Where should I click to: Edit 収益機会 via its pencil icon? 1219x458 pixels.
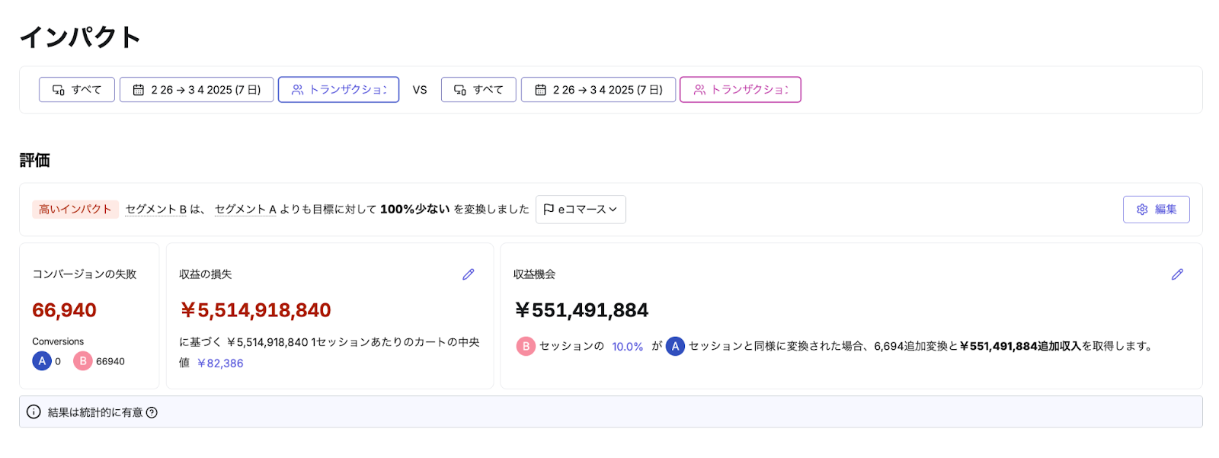point(1177,274)
